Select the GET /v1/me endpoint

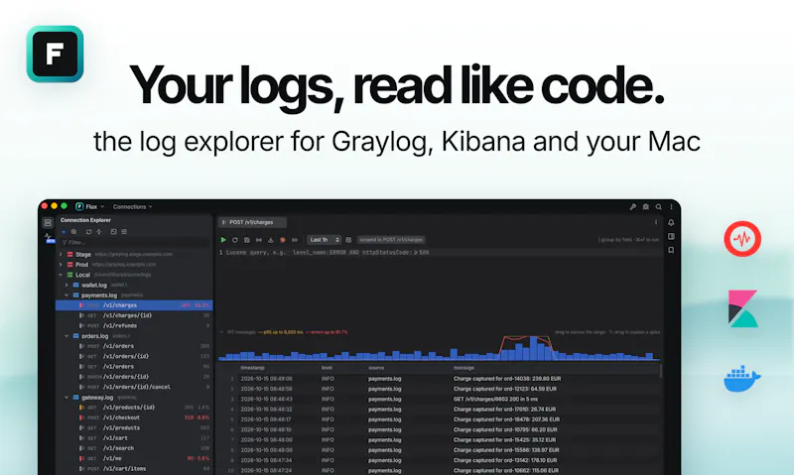[134, 459]
